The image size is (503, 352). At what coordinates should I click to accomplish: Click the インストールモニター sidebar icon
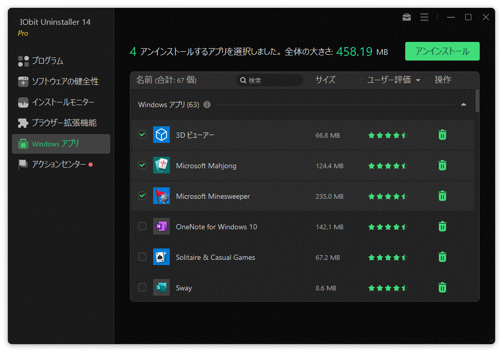[23, 102]
